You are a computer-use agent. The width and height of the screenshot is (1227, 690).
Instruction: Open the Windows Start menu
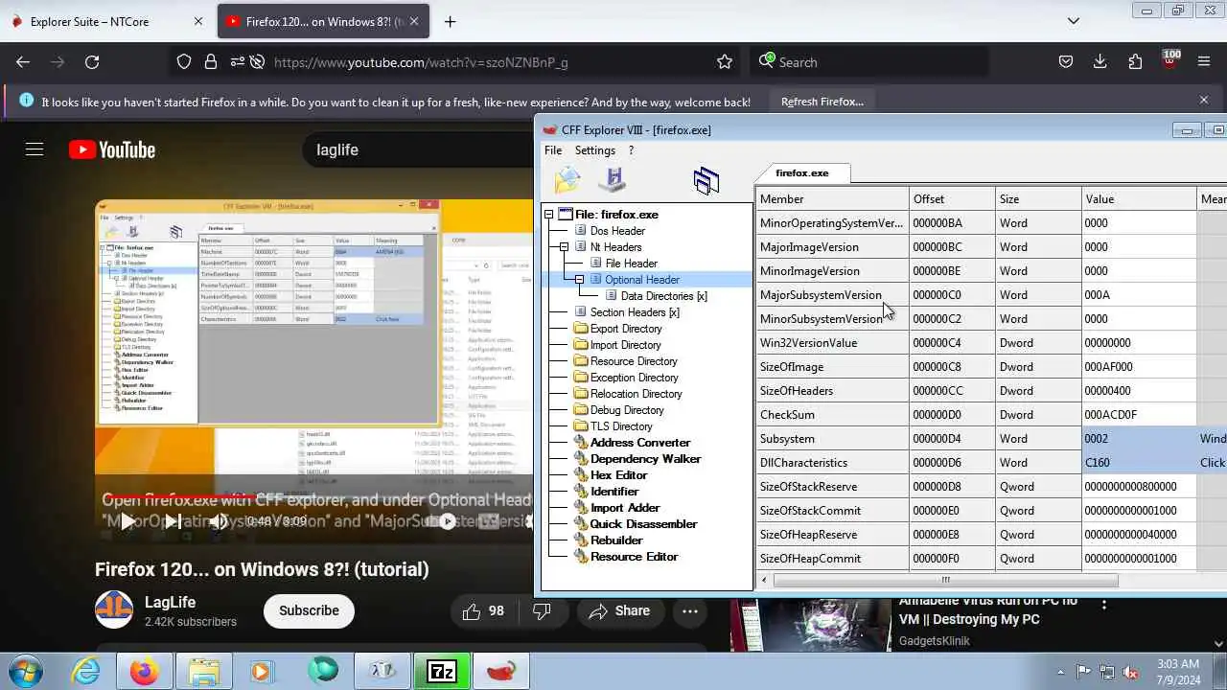24,672
